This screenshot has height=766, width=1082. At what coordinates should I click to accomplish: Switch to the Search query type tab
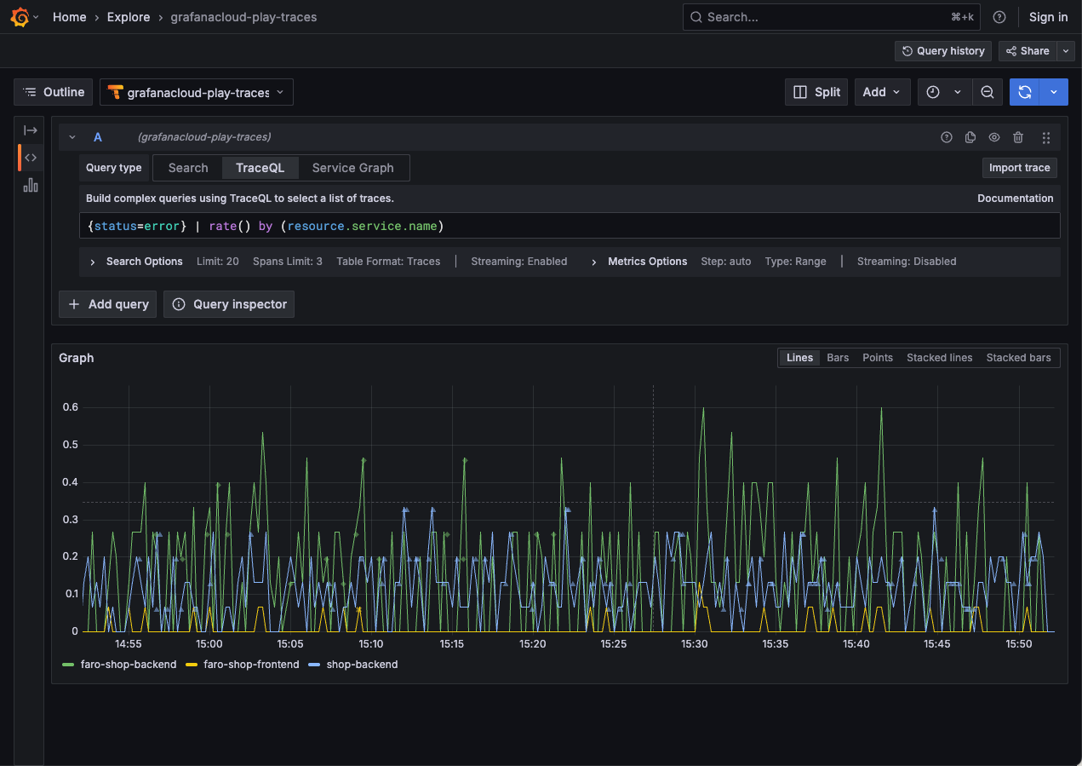point(186,167)
